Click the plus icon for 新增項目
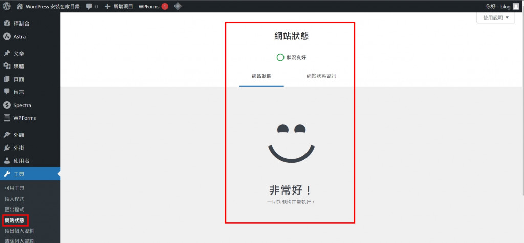The height and width of the screenshot is (243, 524). click(107, 6)
